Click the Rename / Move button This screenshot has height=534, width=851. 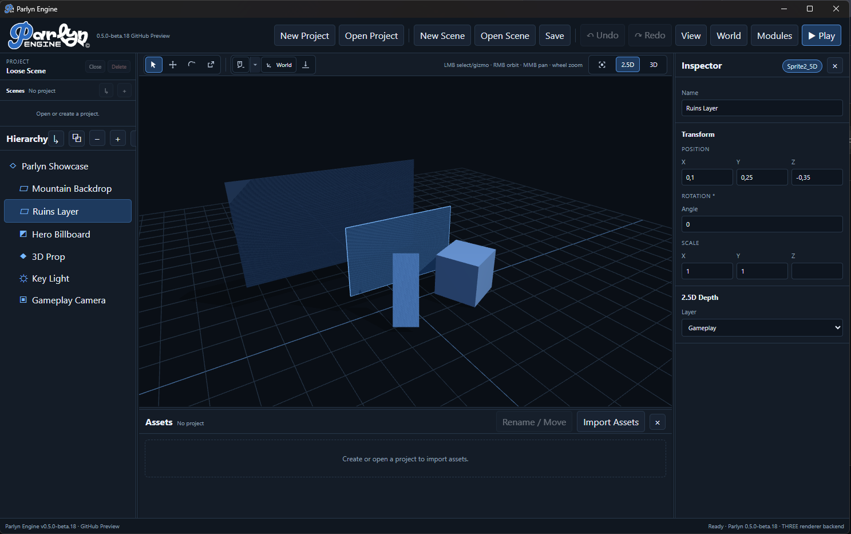(534, 422)
